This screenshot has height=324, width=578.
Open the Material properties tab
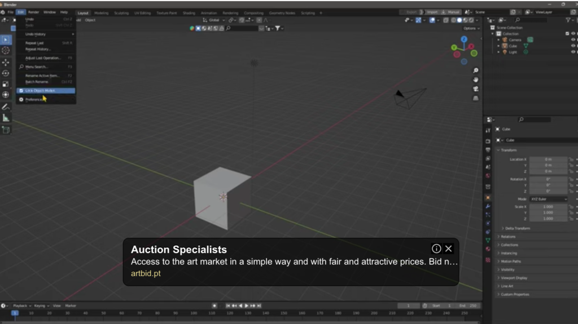click(x=488, y=249)
